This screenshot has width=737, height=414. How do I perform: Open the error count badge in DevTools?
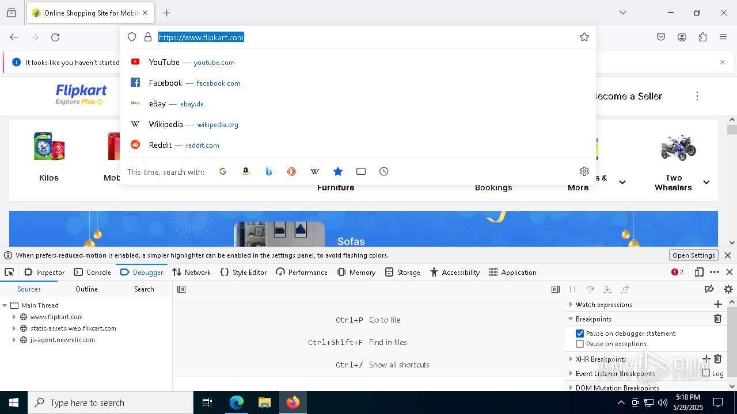(x=677, y=273)
